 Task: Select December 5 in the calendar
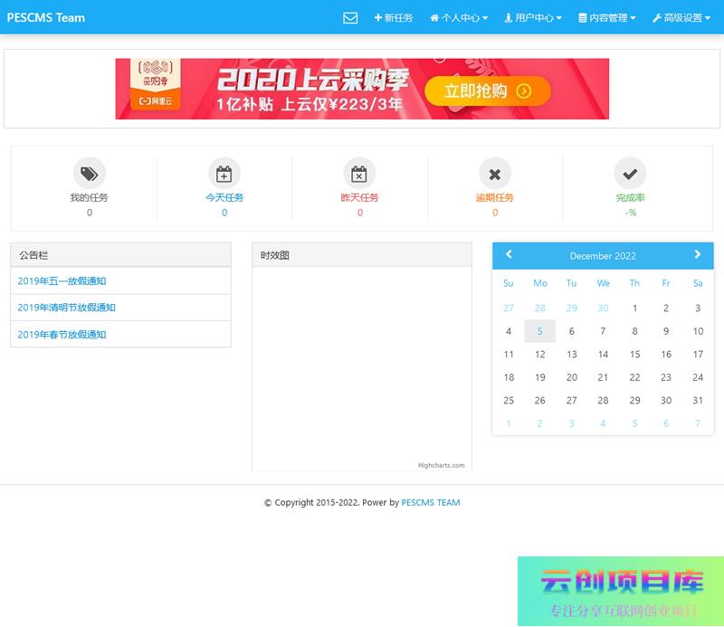(x=540, y=331)
